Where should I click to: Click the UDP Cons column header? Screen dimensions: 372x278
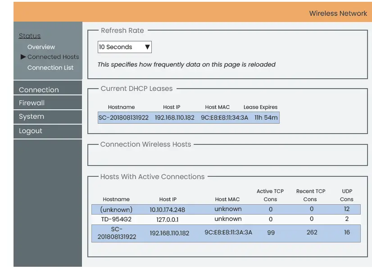pyautogui.click(x=347, y=195)
